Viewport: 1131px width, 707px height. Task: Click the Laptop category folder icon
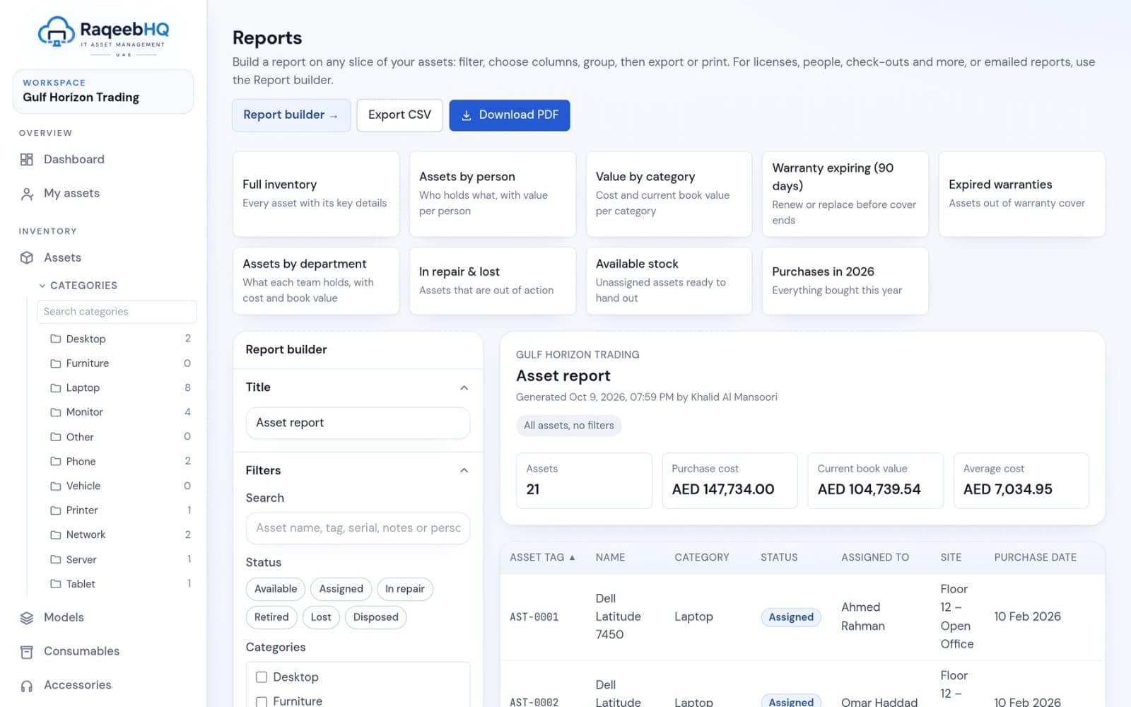point(55,388)
